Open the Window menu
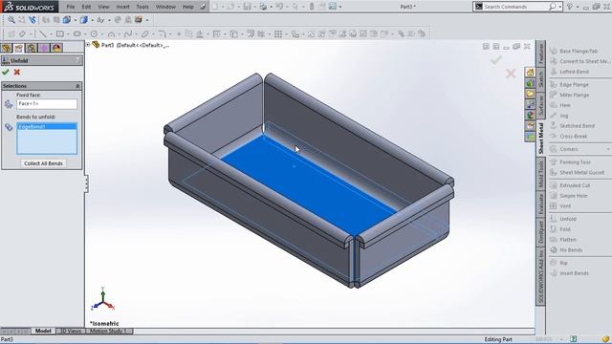 tap(165, 7)
